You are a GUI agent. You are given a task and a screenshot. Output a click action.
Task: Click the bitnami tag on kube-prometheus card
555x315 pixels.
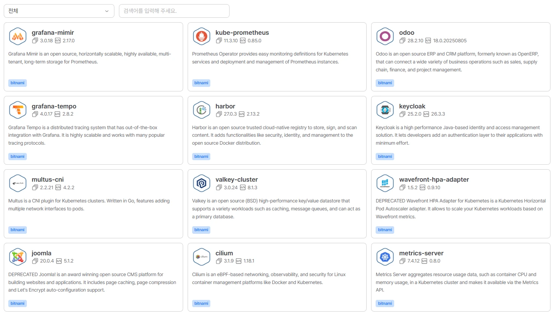pyautogui.click(x=201, y=83)
